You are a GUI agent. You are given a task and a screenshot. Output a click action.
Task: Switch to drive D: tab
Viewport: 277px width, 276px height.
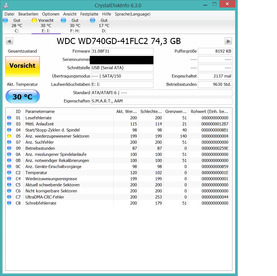(104, 25)
